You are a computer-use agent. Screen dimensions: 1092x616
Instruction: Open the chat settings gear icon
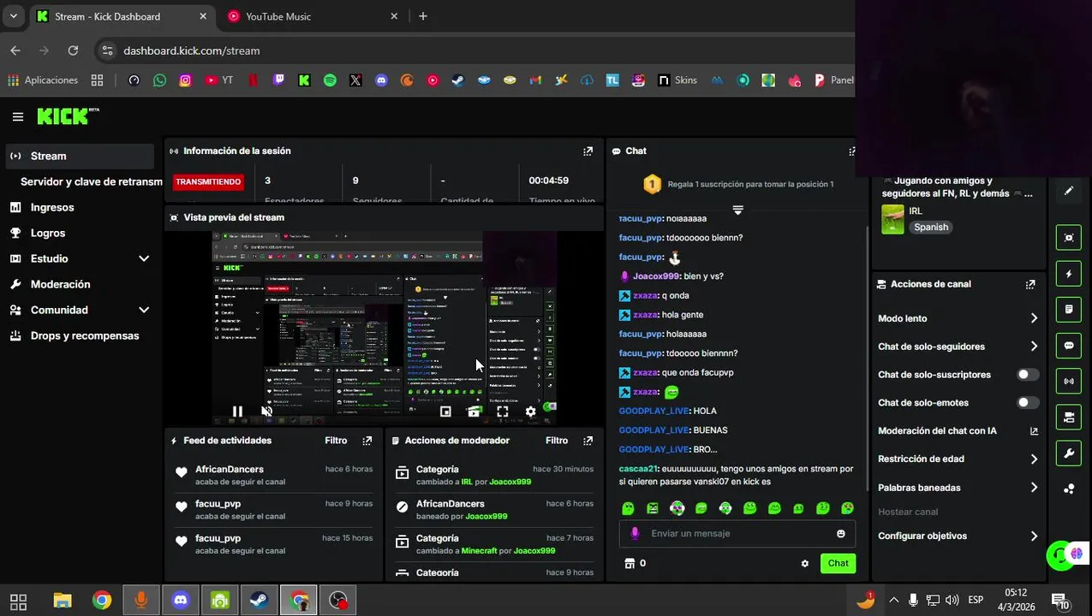(x=804, y=564)
